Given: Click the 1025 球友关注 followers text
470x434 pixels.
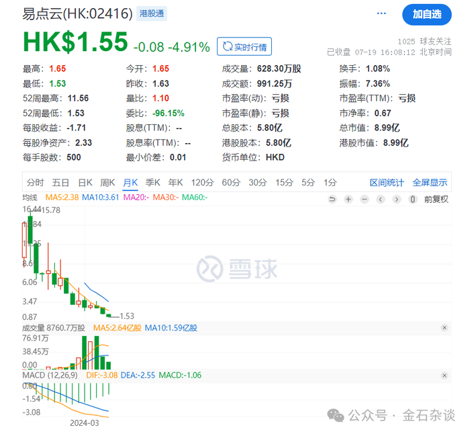Looking at the screenshot, I should tap(424, 42).
